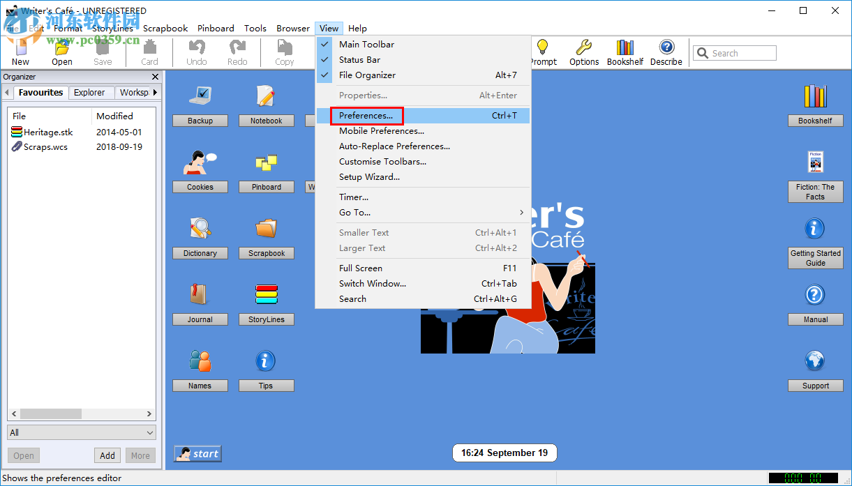852x486 pixels.
Task: Open the Support globe icon
Action: [x=815, y=361]
